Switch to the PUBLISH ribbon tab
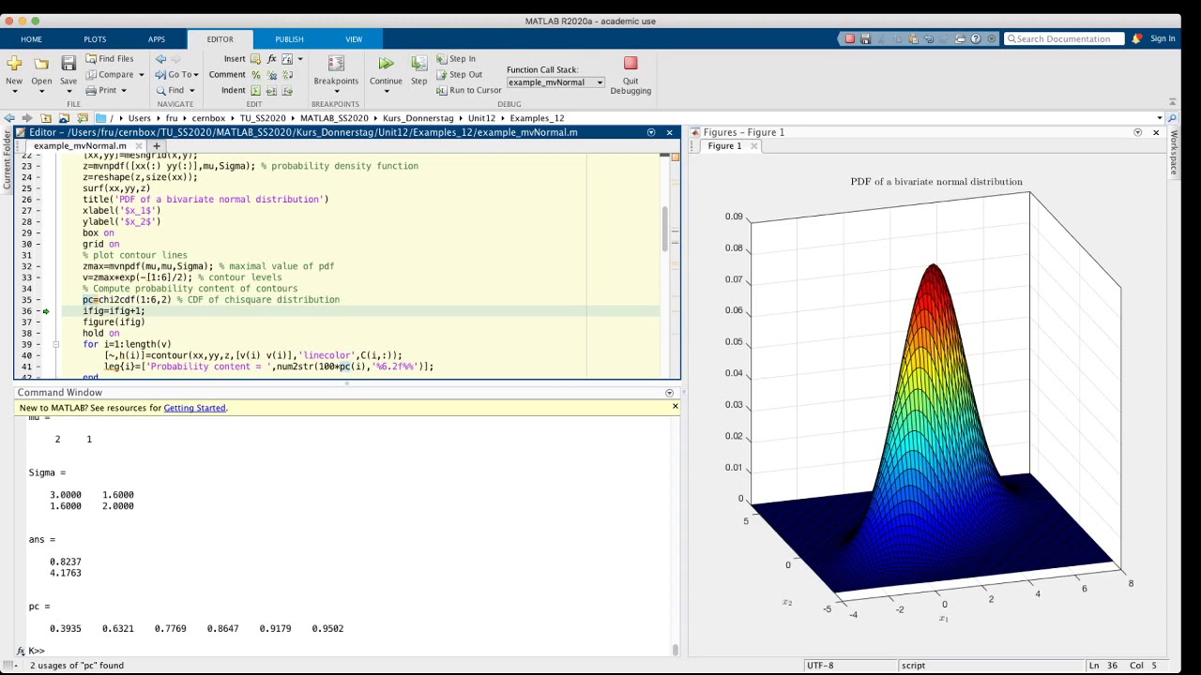1201x675 pixels. click(289, 39)
